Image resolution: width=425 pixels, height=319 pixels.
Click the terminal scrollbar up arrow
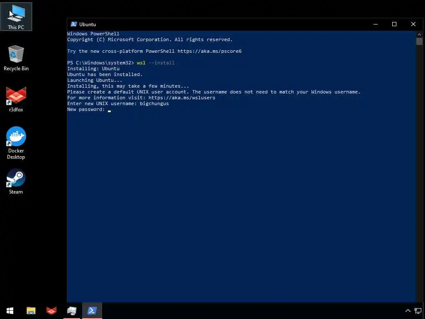(419, 34)
